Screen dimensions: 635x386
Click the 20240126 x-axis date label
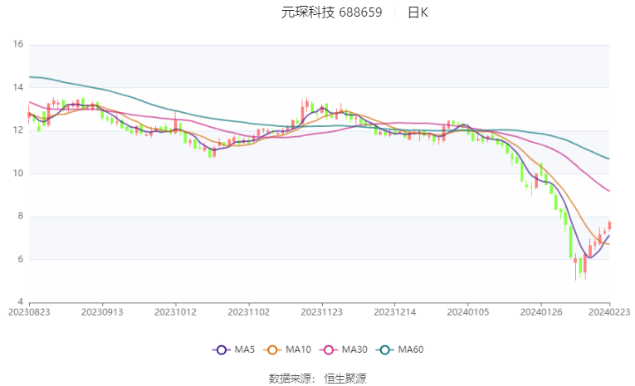pyautogui.click(x=541, y=312)
